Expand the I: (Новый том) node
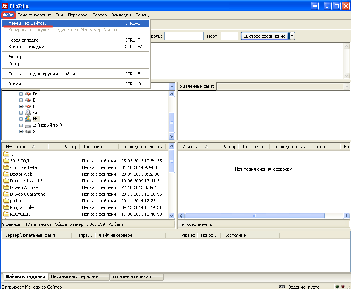 21,125
